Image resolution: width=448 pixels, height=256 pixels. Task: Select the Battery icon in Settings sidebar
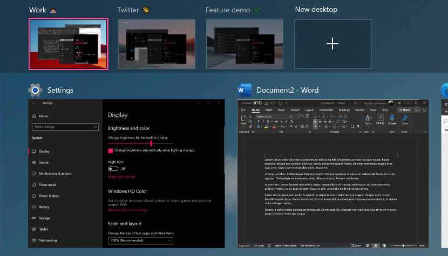34,207
